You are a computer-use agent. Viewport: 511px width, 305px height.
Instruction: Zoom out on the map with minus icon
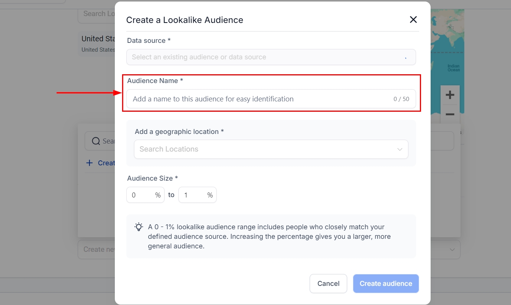click(x=450, y=114)
